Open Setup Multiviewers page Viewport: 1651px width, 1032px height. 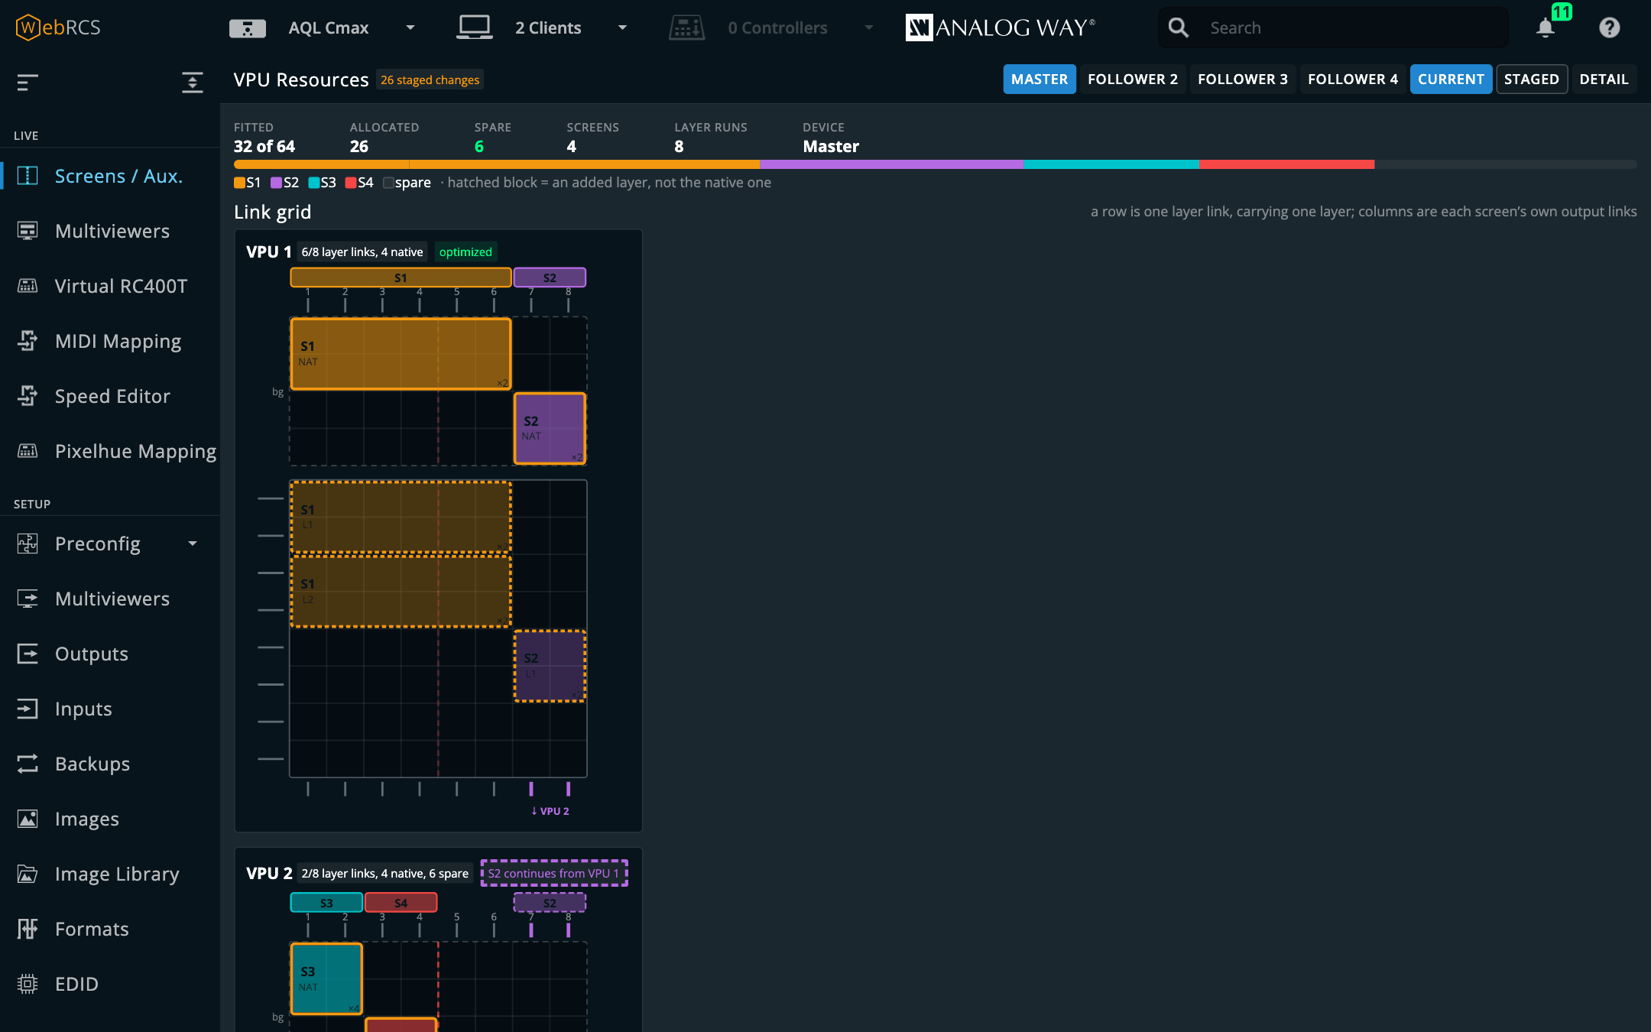click(x=110, y=599)
